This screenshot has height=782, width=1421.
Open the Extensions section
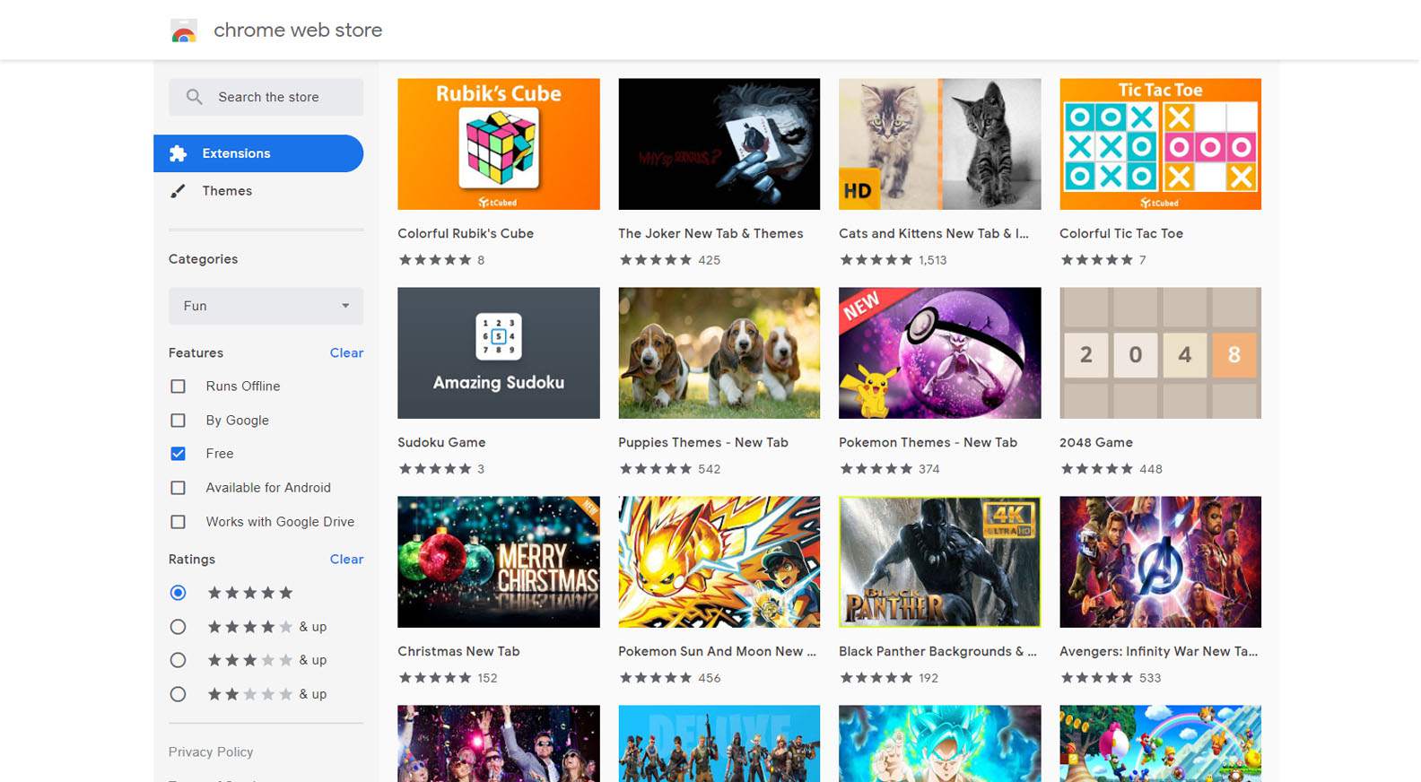(x=258, y=153)
